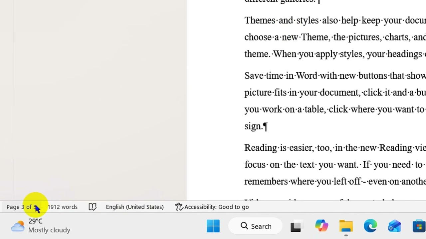The height and width of the screenshot is (239, 426).
Task: Open Outlook from the taskbar
Action: point(395,226)
